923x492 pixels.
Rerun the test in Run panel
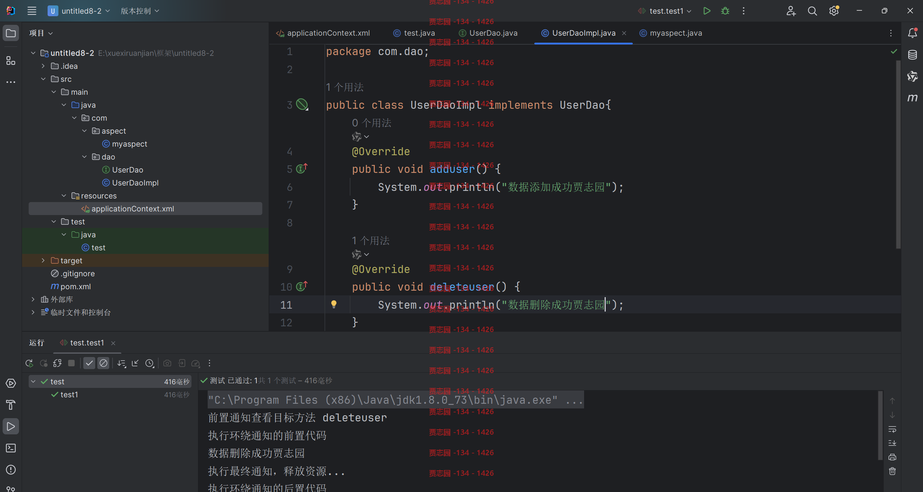29,363
